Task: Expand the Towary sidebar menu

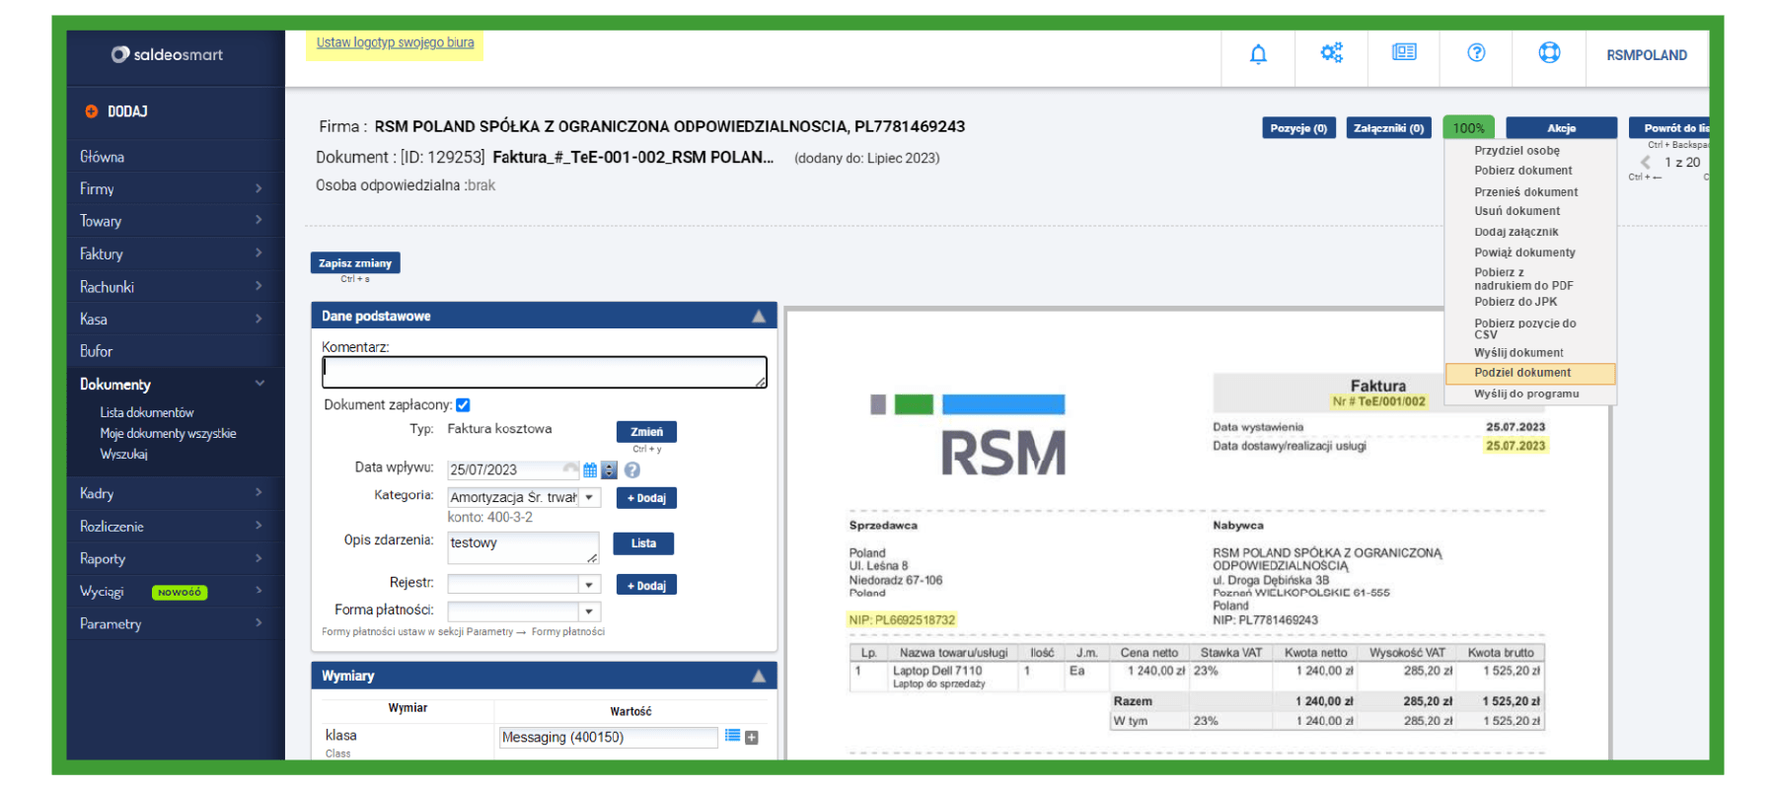Action: 175,221
